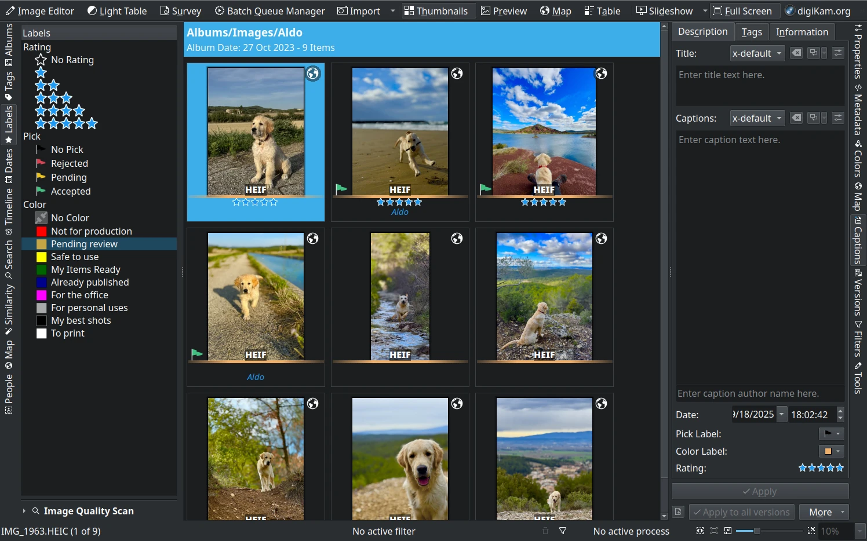
Task: Open the Captions language x-default dropdown
Action: [757, 118]
